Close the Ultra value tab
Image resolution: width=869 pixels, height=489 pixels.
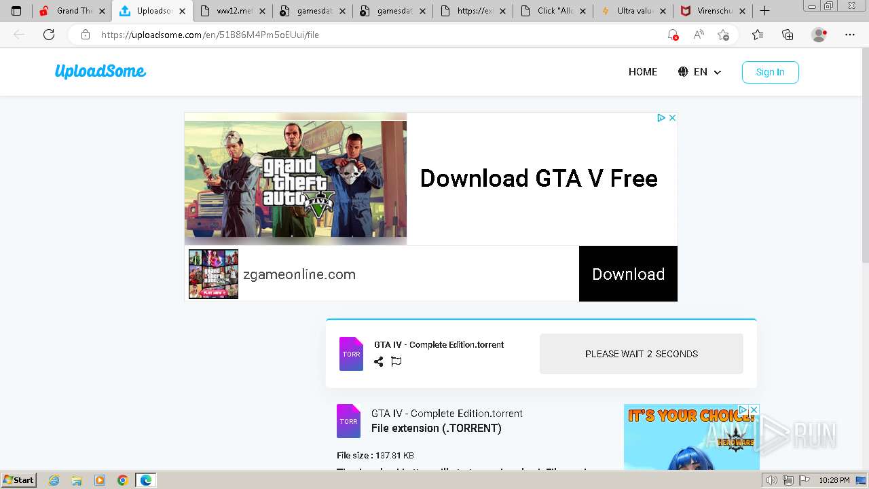(x=663, y=11)
